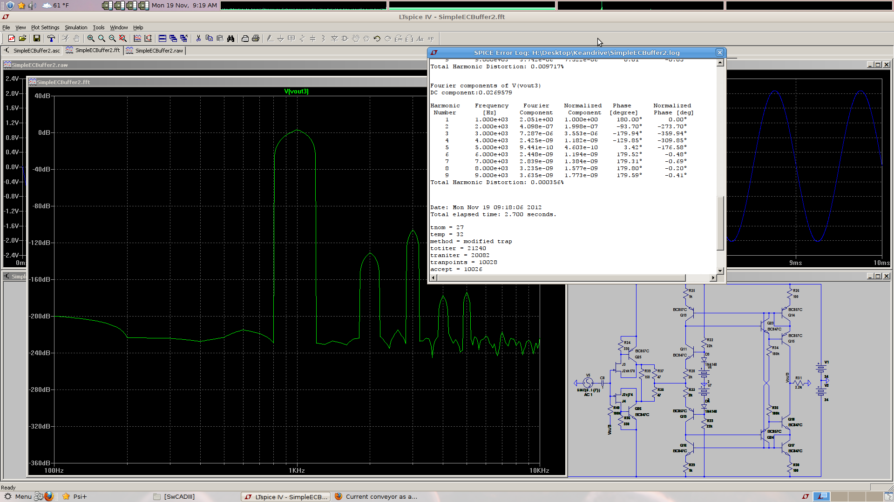Click the Place Diode icon
This screenshot has width=894, height=502.
[334, 39]
